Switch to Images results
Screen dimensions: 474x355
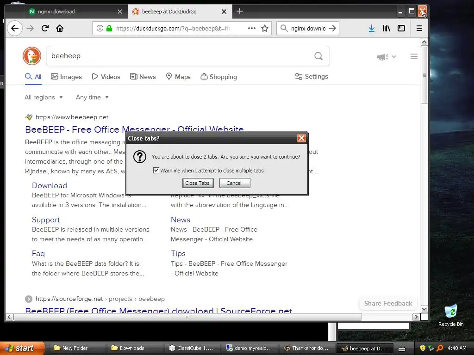(x=66, y=77)
